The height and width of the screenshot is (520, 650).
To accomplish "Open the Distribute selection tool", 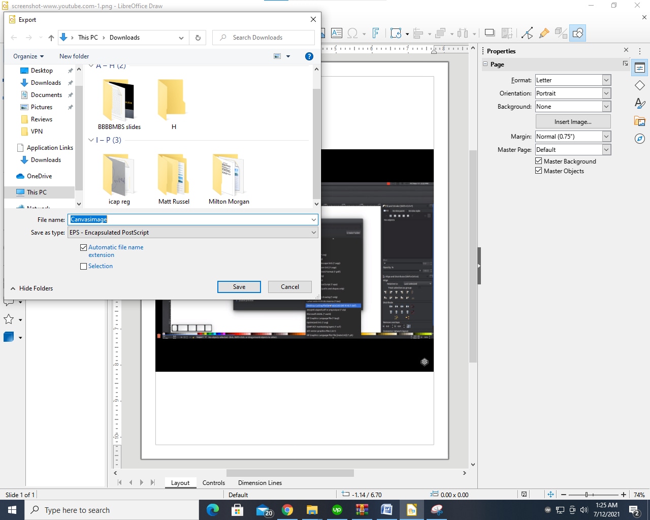I will pos(463,34).
